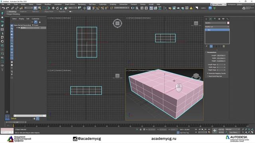Activate the Select and Rotate tool

point(57,8)
